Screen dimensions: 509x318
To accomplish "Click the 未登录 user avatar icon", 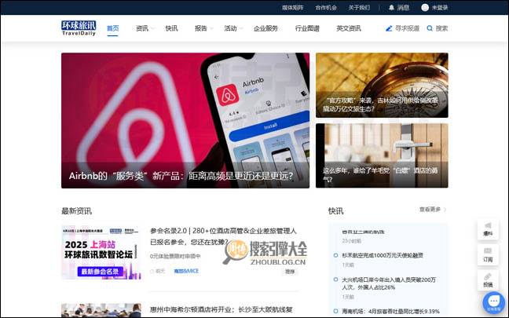I will point(425,8).
